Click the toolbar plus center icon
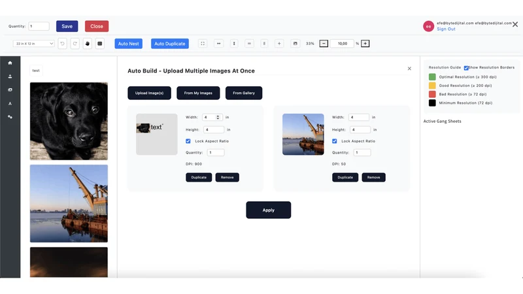523x294 pixels. coord(279,44)
